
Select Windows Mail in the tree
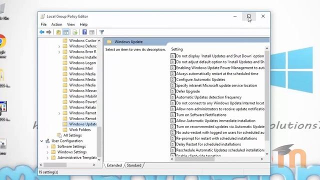81,68
